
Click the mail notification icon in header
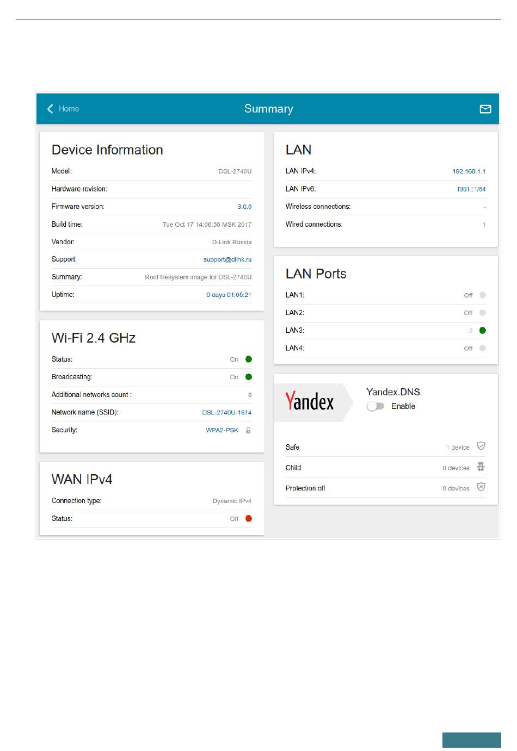[x=485, y=109]
